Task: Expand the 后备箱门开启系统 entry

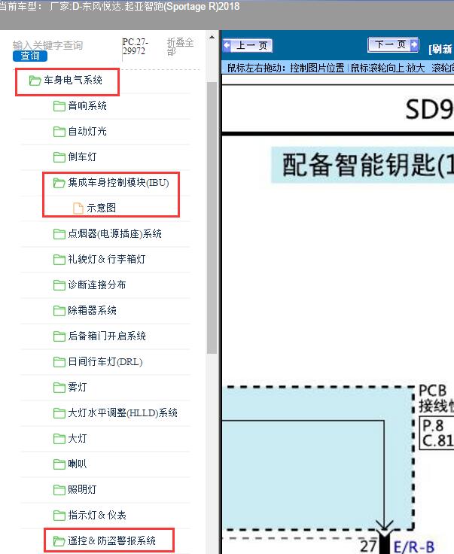Action: (x=107, y=336)
